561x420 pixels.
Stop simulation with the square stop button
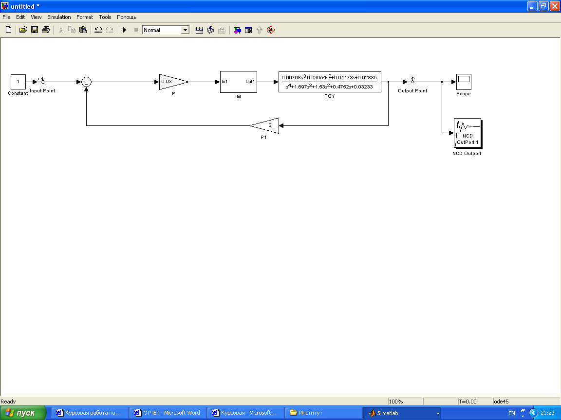pyautogui.click(x=136, y=30)
